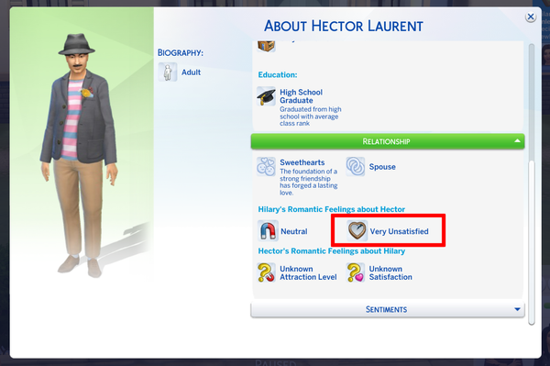Close the About Hector Laurent dialog
Screen dimensions: 550x366
(x=531, y=17)
